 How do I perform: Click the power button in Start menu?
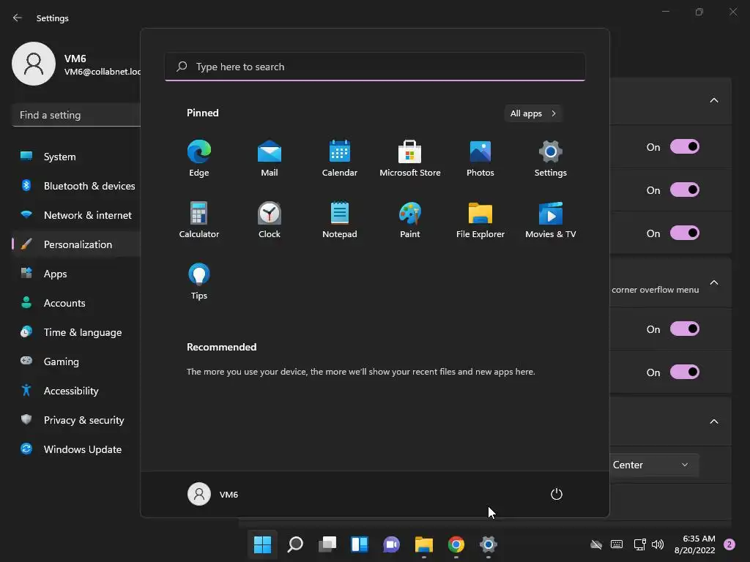(557, 494)
